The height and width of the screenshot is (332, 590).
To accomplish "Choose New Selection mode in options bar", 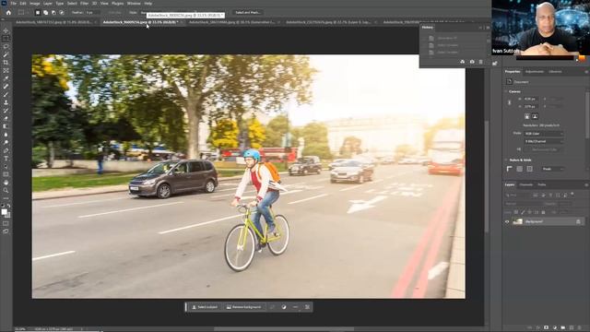I will [x=38, y=12].
